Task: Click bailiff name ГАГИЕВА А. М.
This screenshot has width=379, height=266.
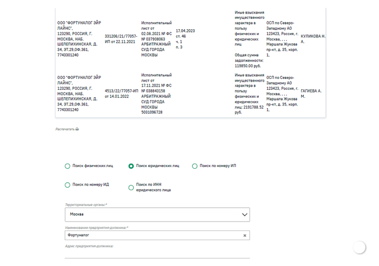Action: click(311, 94)
